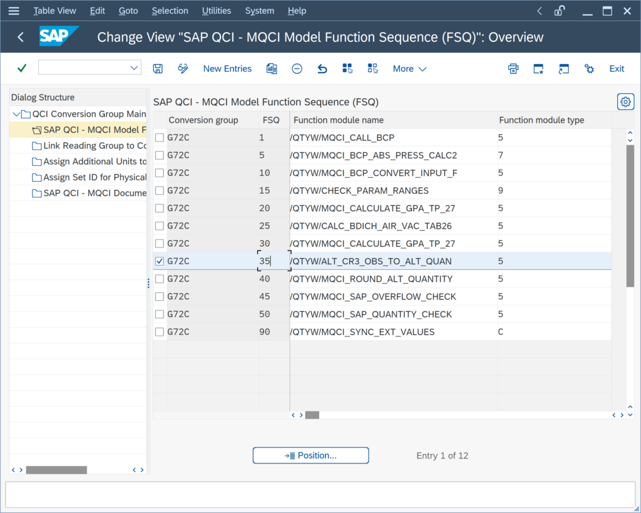Click /QTYW/CHECK_PARAM_RANGES cell
Viewport: 641px width, 513px height.
[394, 190]
